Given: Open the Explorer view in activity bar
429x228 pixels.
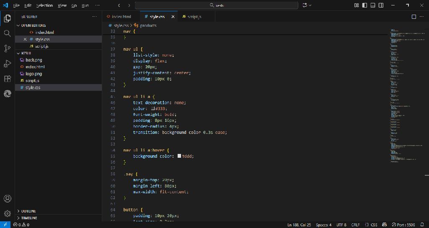Looking at the screenshot, I should point(7,18).
